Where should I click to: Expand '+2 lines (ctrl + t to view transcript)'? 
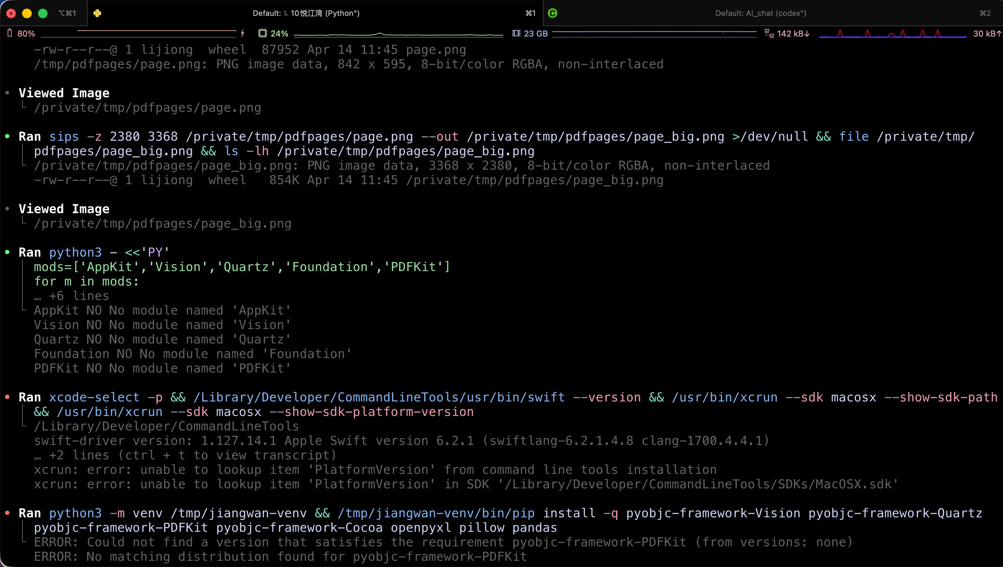point(185,455)
